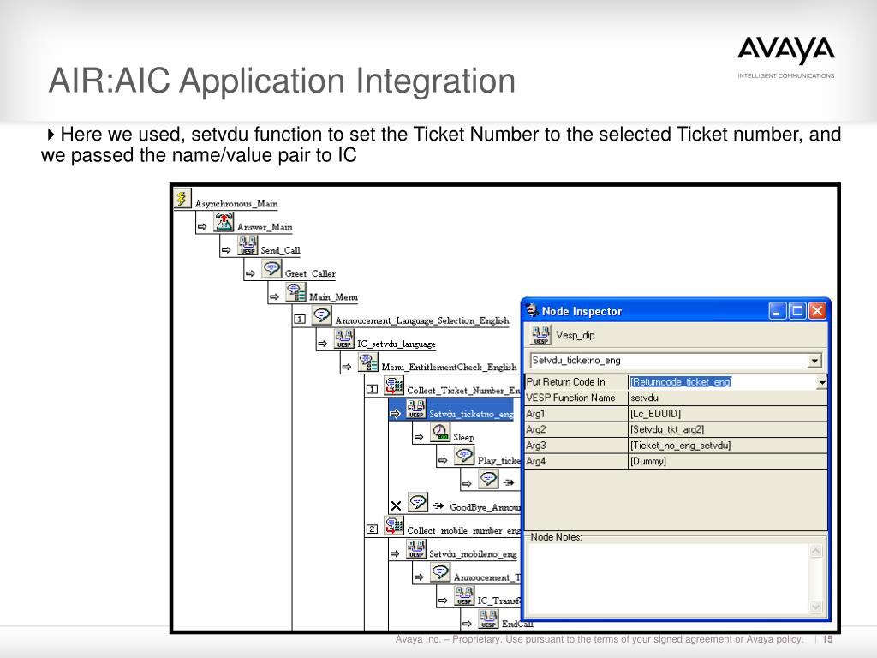Click the Asynchronous_Main lightning icon

point(182,199)
